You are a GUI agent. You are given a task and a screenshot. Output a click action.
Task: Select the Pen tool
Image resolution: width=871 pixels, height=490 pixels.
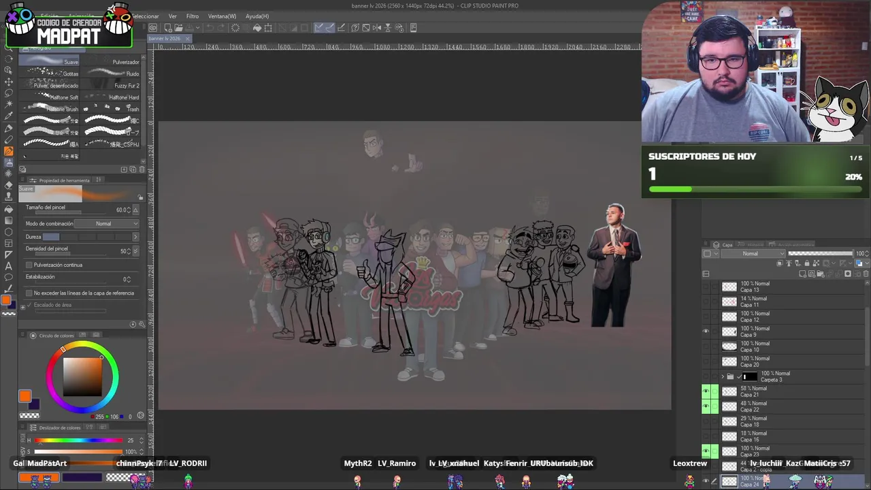pyautogui.click(x=8, y=128)
